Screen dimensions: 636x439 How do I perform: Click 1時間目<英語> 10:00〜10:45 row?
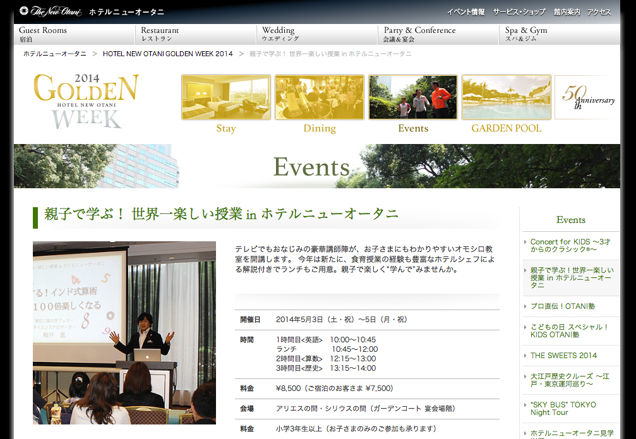coord(326,340)
